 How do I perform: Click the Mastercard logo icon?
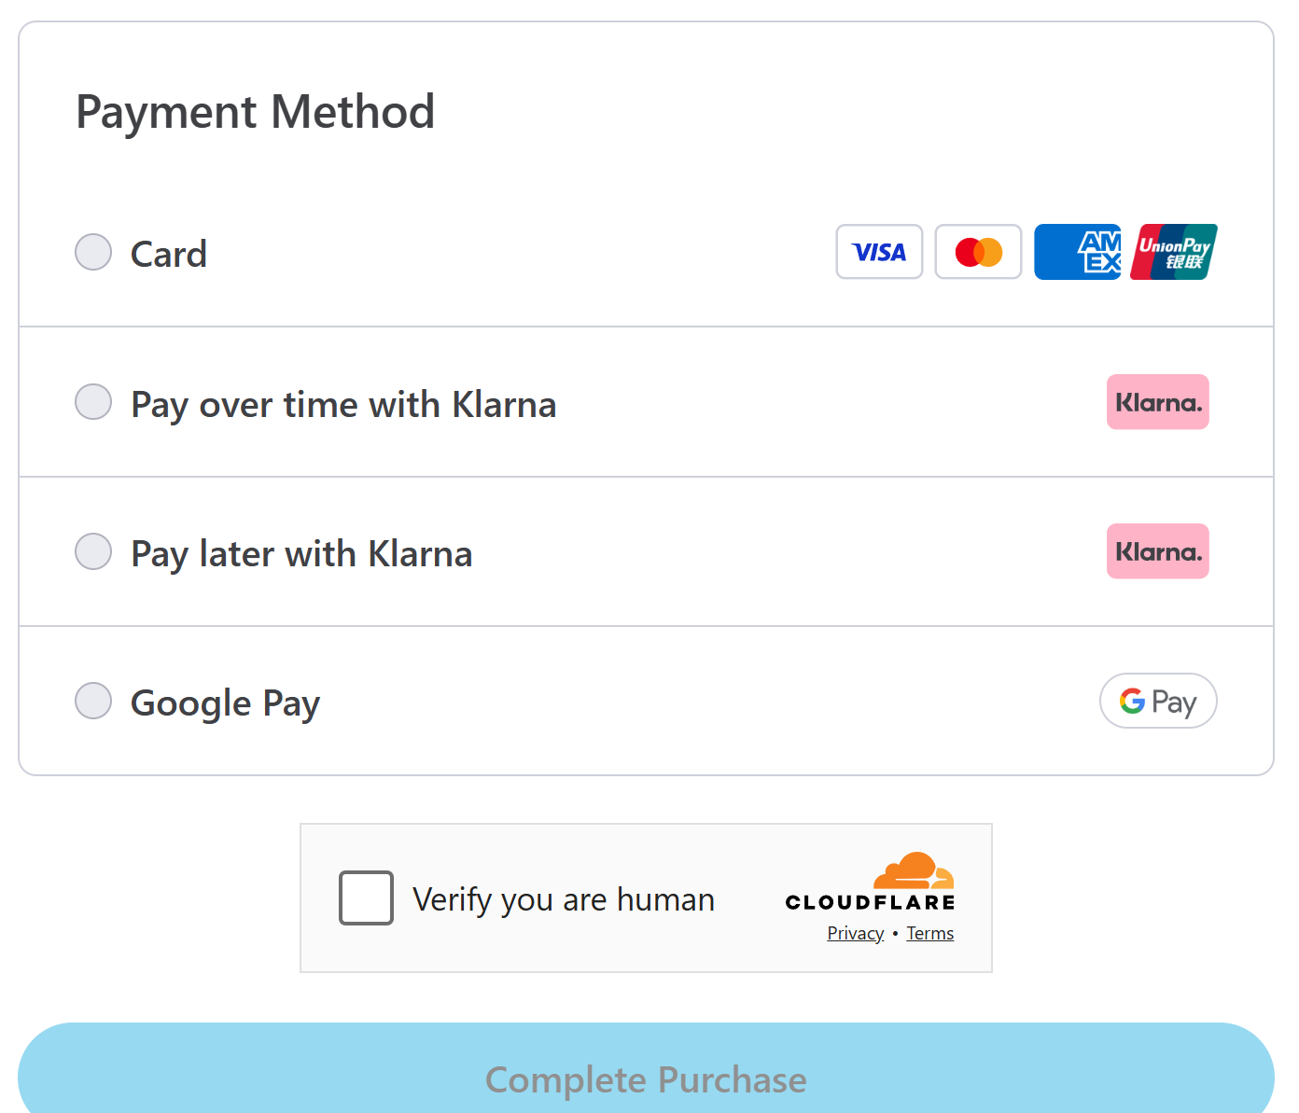(x=978, y=252)
